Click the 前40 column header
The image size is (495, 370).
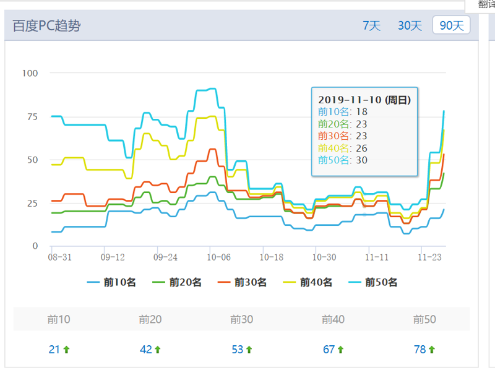tap(334, 319)
